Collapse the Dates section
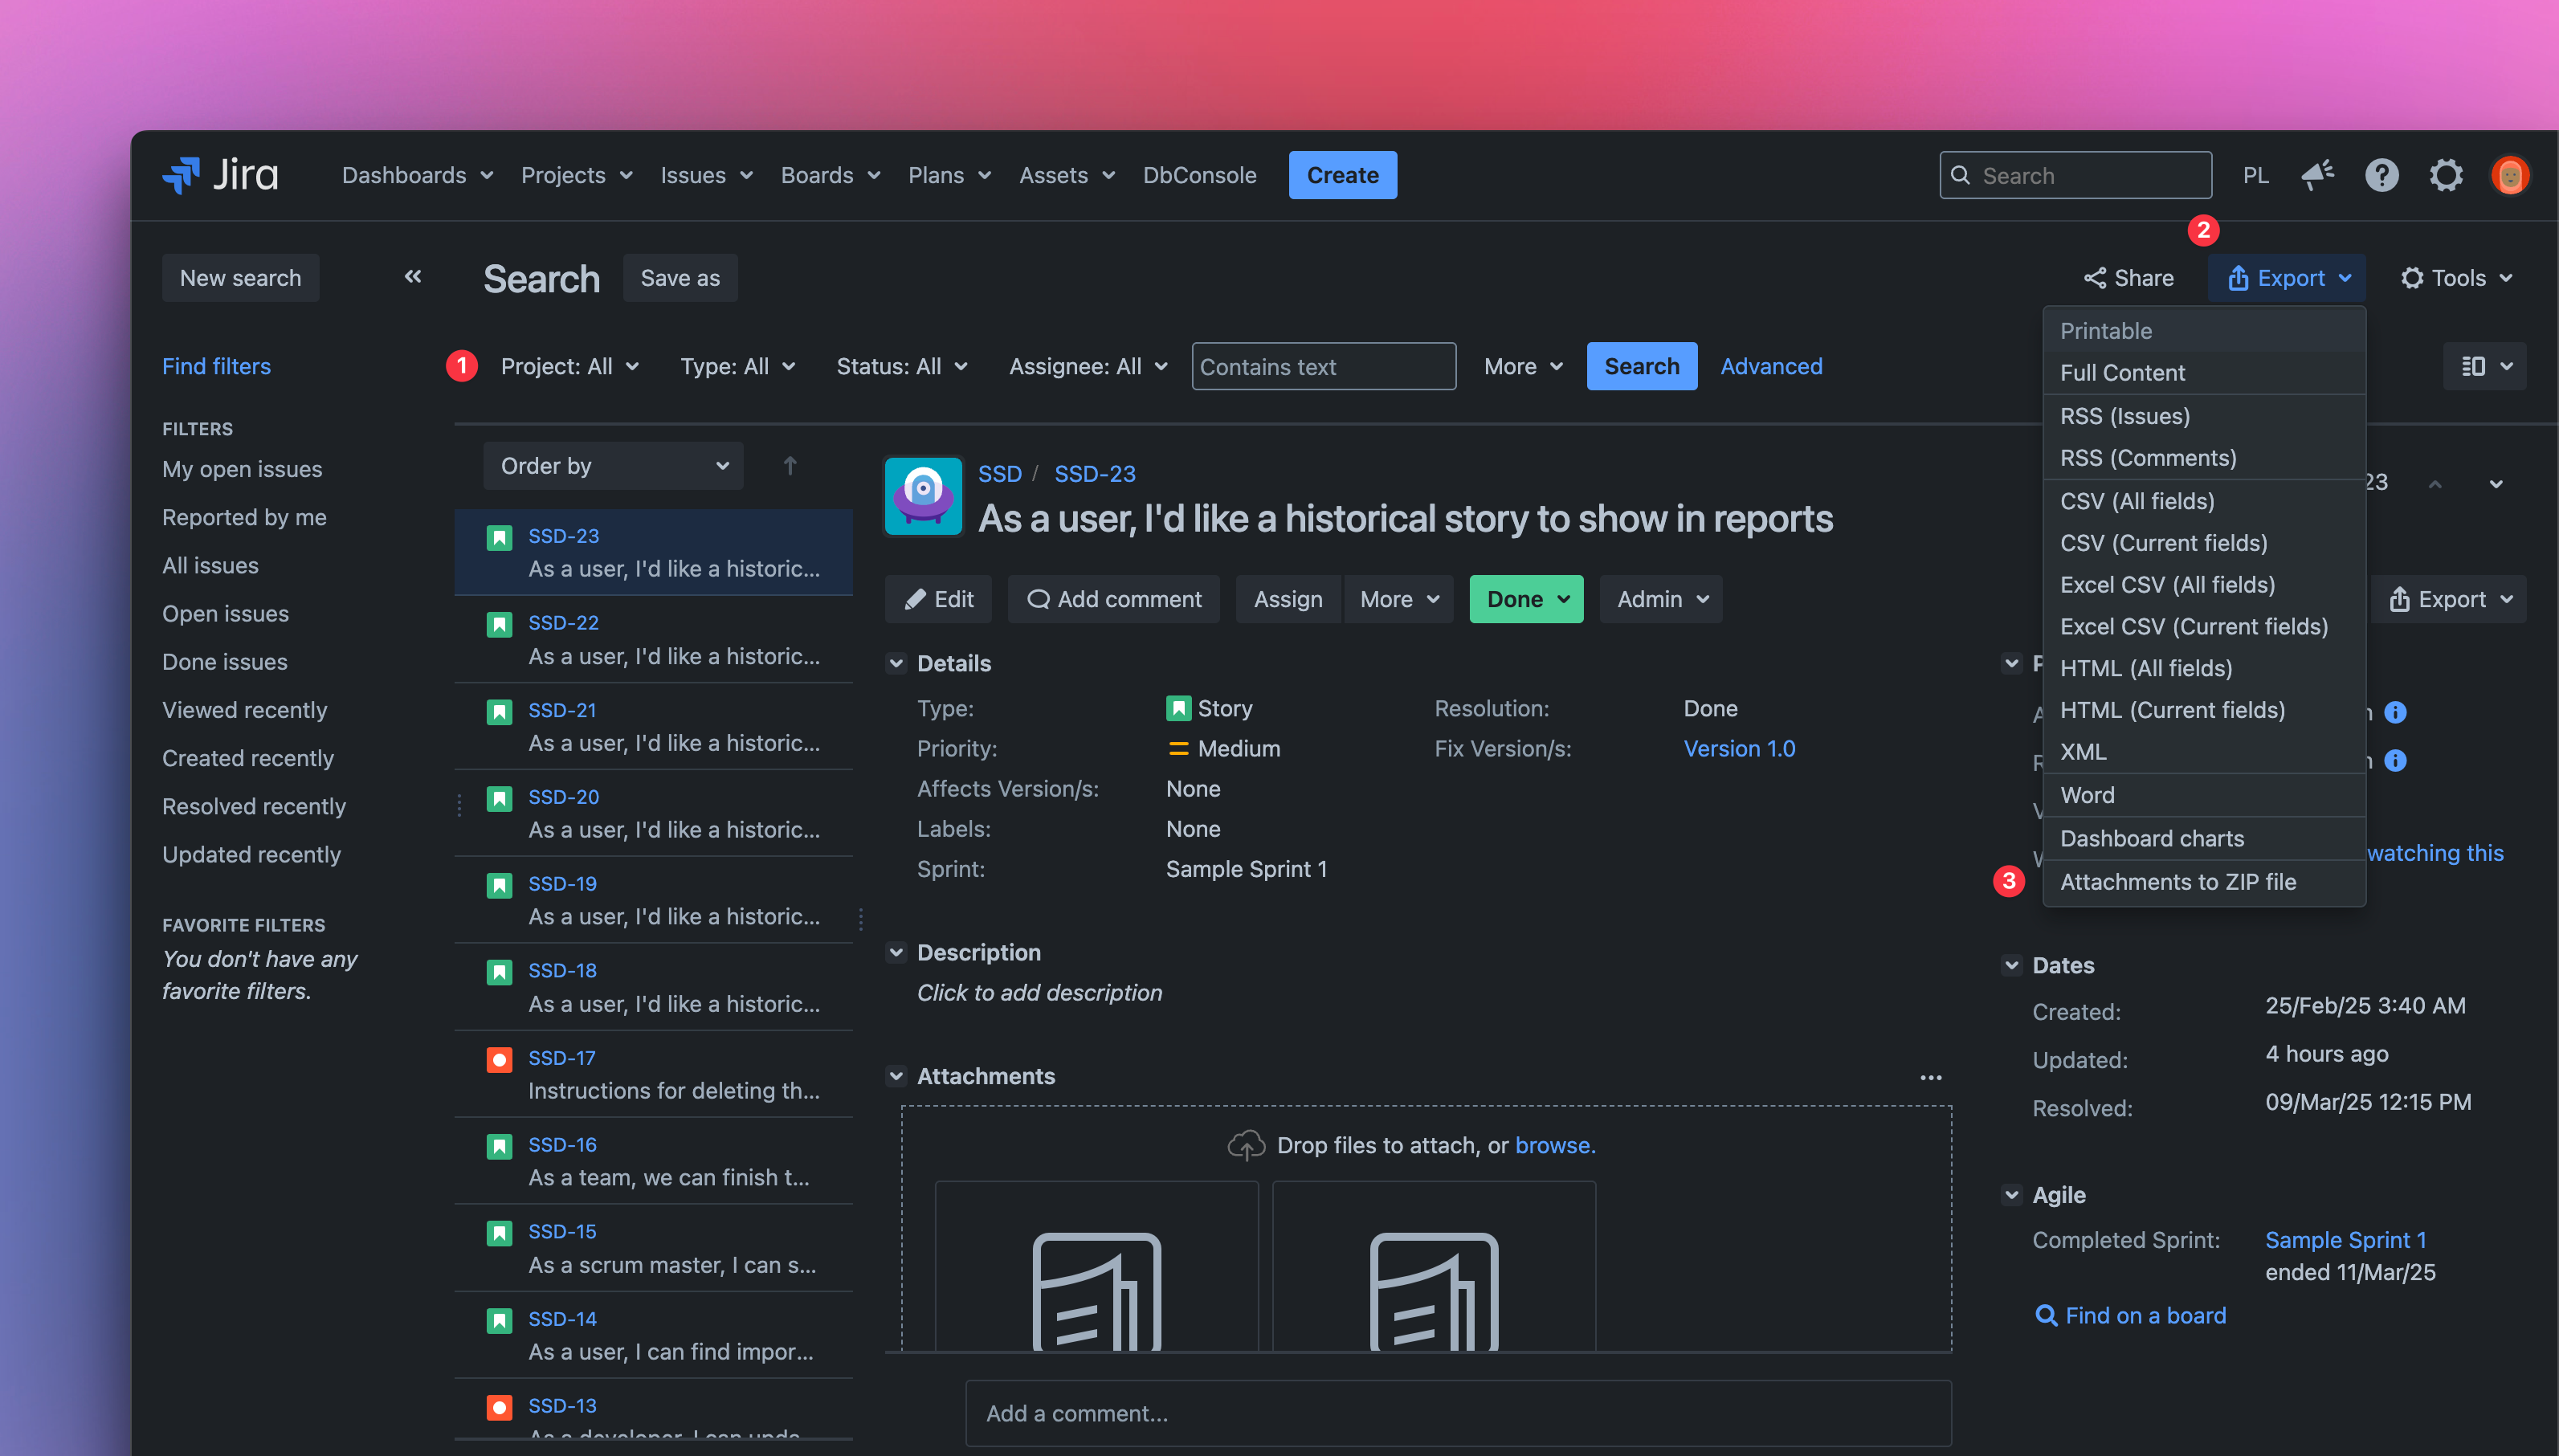The height and width of the screenshot is (1456, 2559). (2011, 965)
